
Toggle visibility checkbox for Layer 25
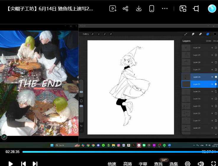click(x=216, y=91)
